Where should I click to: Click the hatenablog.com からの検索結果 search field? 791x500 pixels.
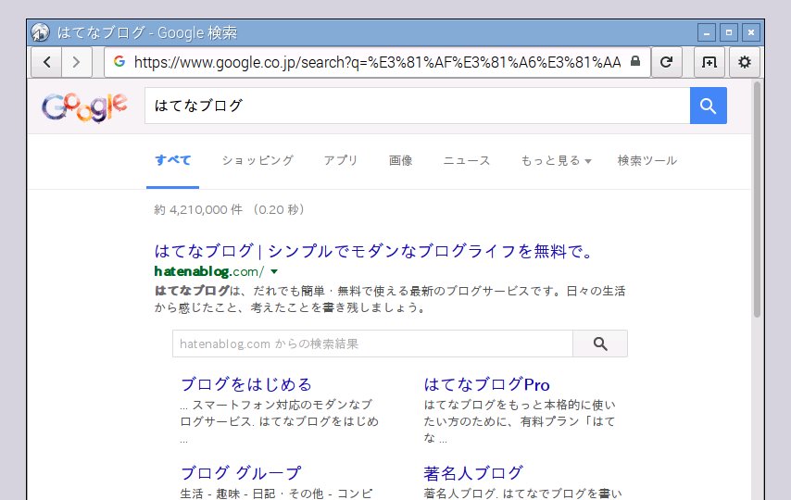click(372, 344)
